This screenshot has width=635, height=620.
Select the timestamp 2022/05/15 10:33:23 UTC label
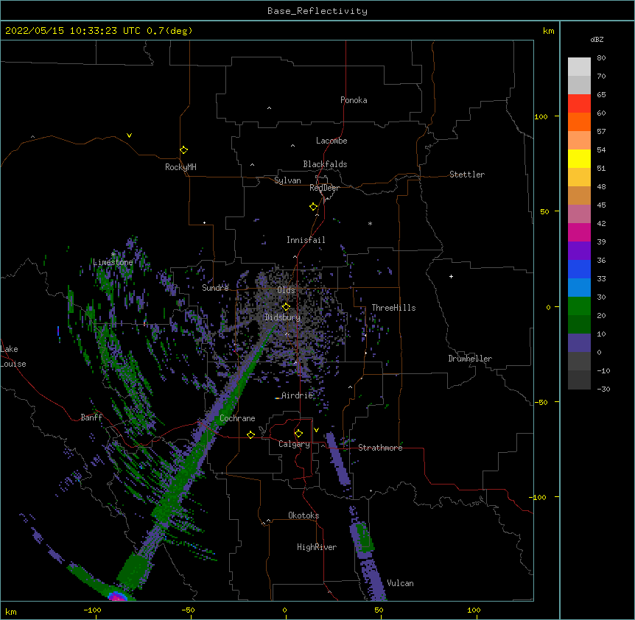click(73, 31)
